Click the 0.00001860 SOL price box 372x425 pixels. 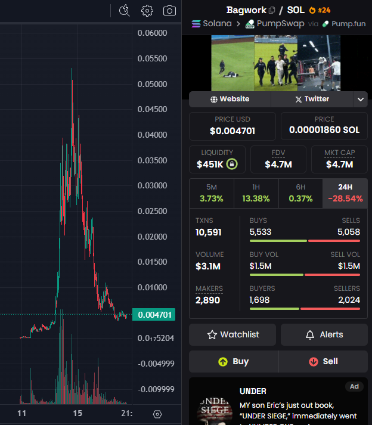coord(324,126)
